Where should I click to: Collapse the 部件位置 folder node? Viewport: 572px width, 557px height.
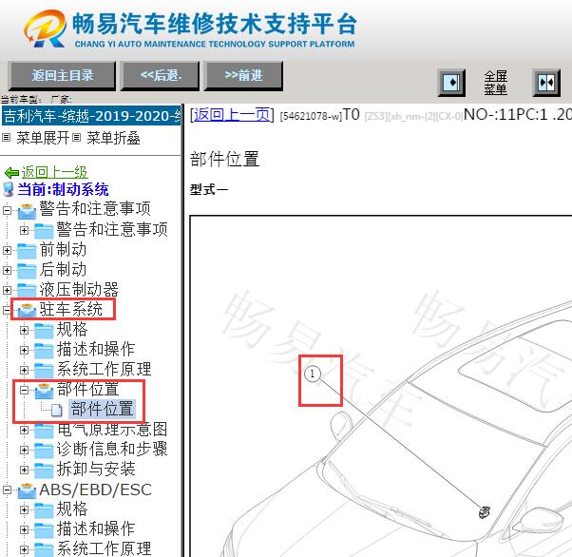point(24,390)
